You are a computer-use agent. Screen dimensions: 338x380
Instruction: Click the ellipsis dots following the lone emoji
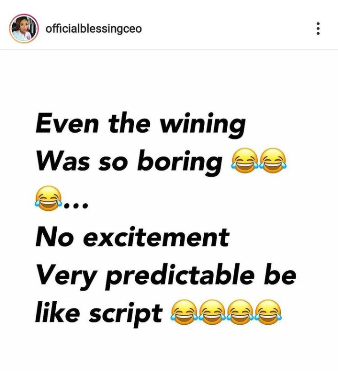[x=76, y=206]
